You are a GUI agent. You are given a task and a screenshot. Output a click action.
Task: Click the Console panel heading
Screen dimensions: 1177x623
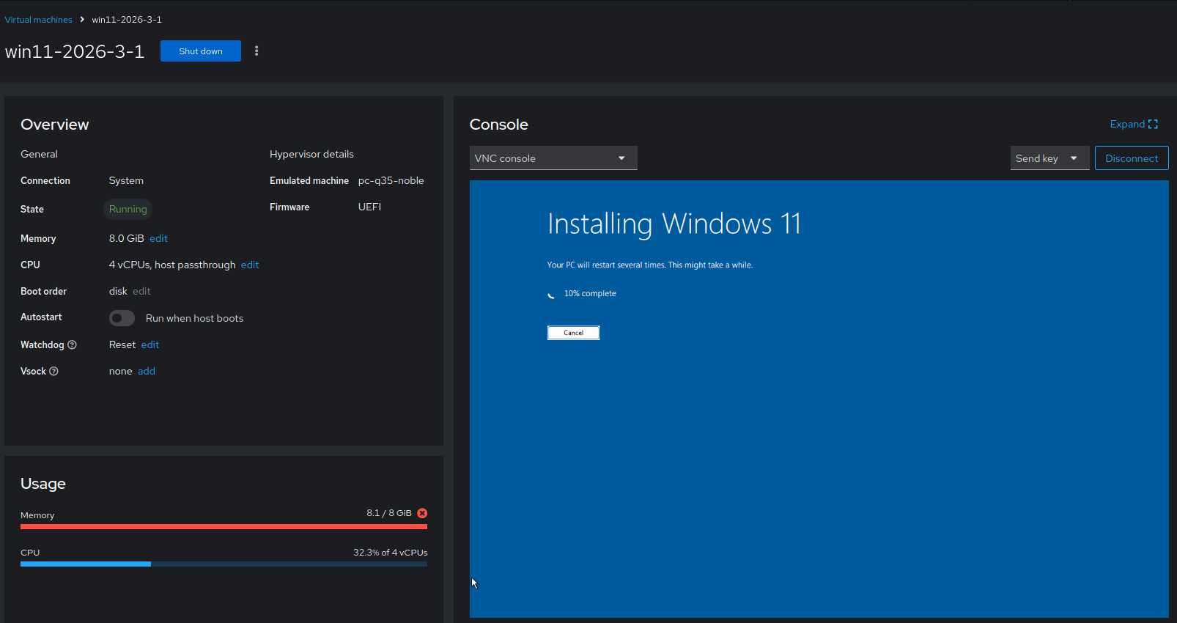point(498,125)
